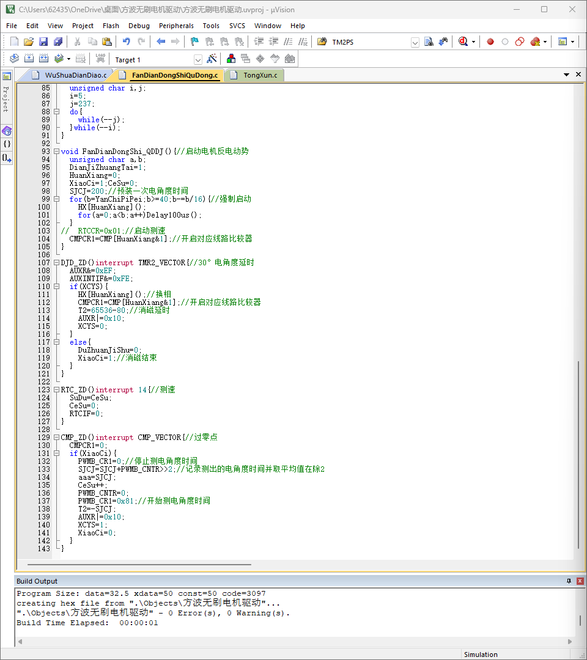Collapse the else block at line 117
Image resolution: width=587 pixels, height=660 pixels.
click(x=56, y=342)
